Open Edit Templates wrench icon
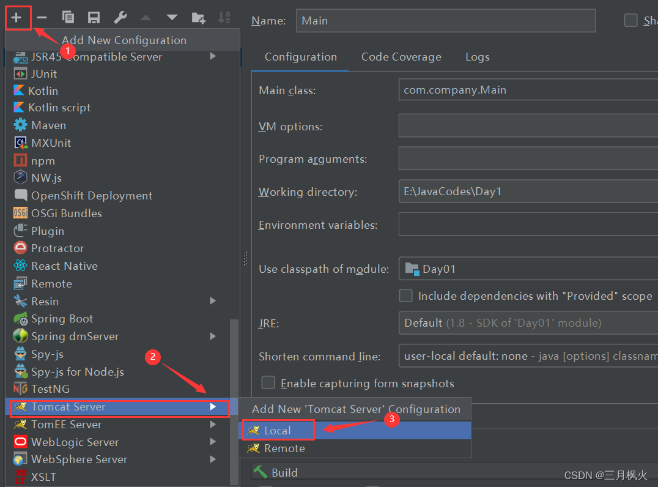658x487 pixels. 120,18
